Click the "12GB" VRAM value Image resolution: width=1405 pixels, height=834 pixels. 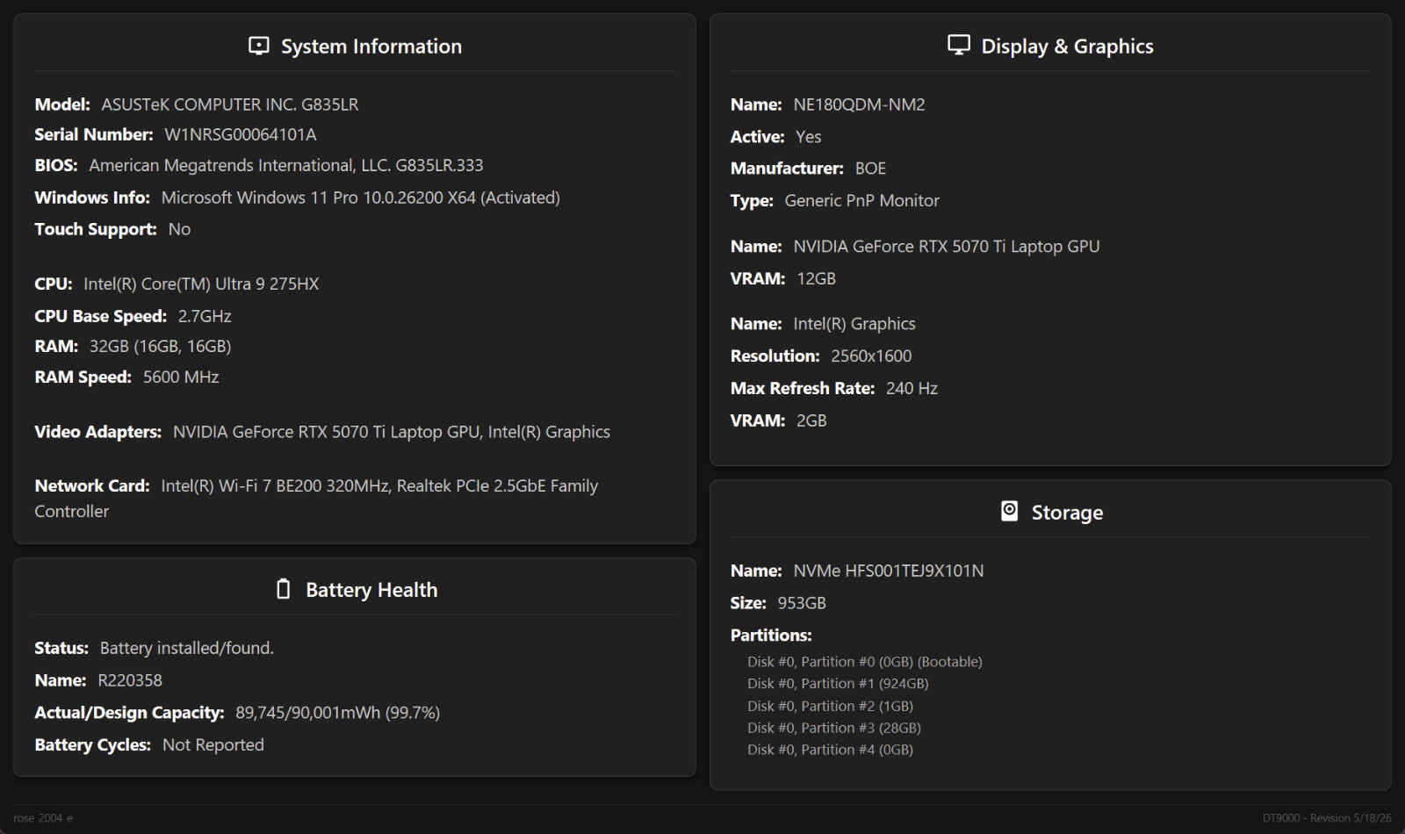(816, 279)
